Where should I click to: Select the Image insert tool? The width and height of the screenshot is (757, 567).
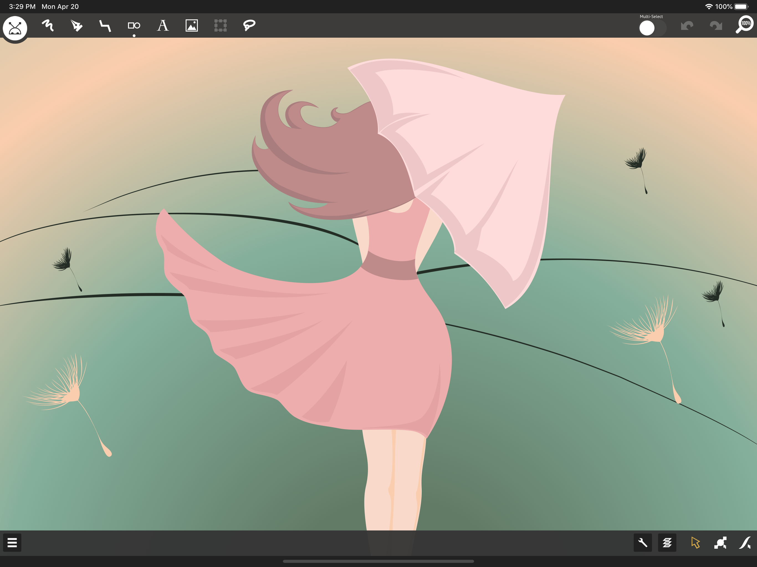coord(192,26)
